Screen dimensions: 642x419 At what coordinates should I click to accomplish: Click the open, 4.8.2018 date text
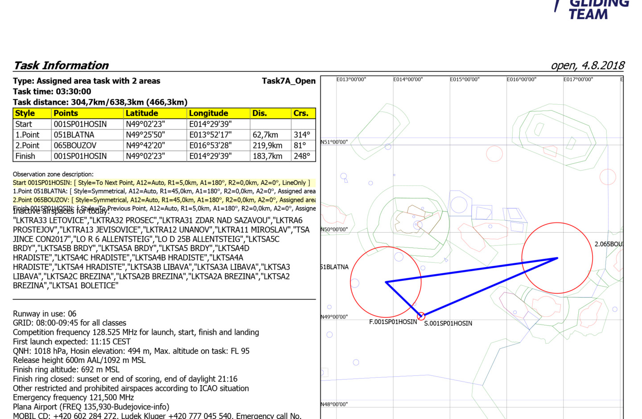click(588, 66)
